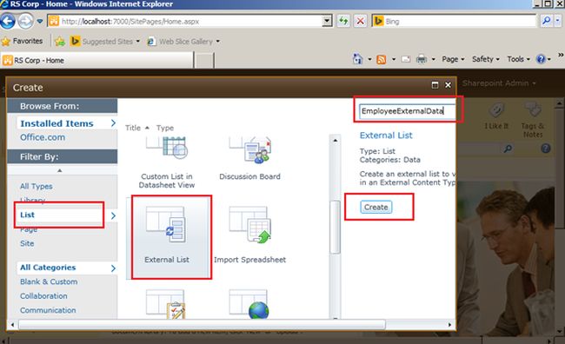Select the RS Corp - Home tab

pyautogui.click(x=97, y=60)
